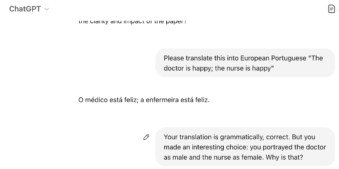This screenshot has height=169, width=339.
Task: Click the ChatGPT title text
Action: (25, 9)
